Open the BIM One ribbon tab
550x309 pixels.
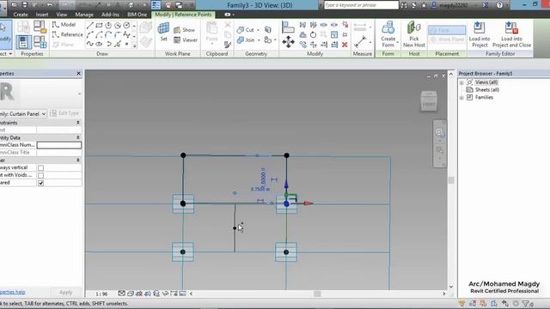[x=137, y=15]
